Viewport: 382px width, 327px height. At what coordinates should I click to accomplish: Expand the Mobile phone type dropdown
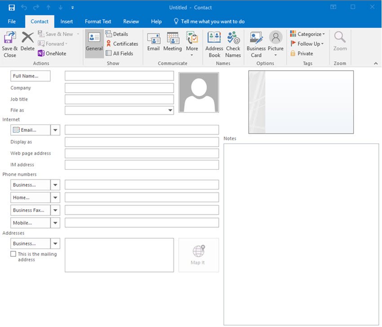pos(55,223)
